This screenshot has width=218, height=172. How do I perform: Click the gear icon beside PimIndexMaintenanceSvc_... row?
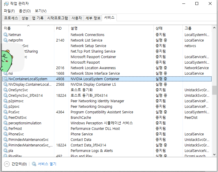click(x=6, y=145)
